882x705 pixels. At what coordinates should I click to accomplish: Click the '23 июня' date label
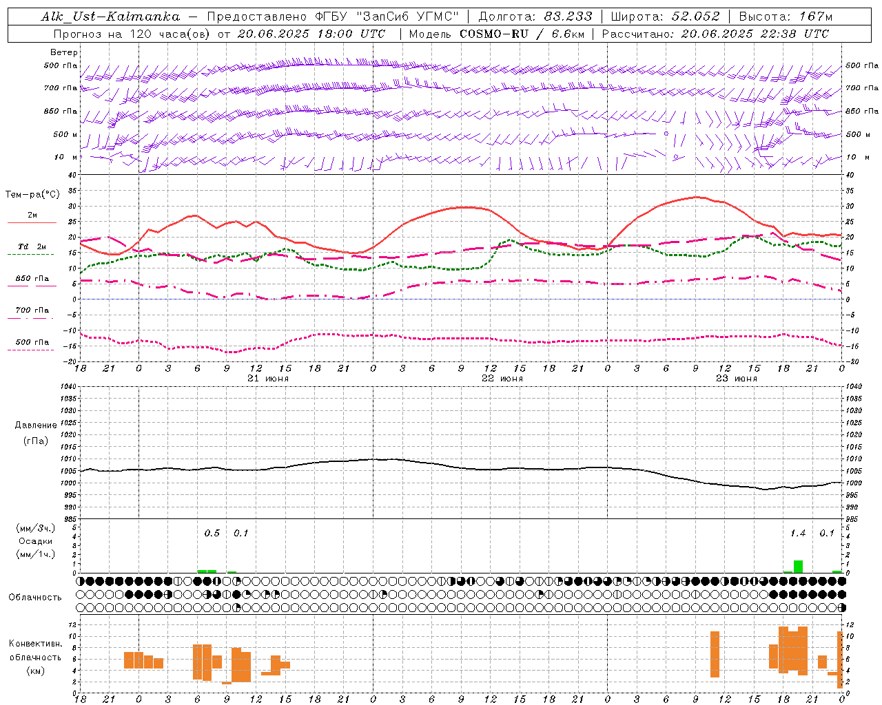[x=736, y=379]
